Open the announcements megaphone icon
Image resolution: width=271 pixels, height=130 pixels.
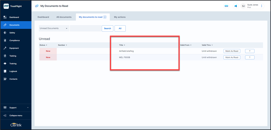pyautogui.click(x=236, y=6)
